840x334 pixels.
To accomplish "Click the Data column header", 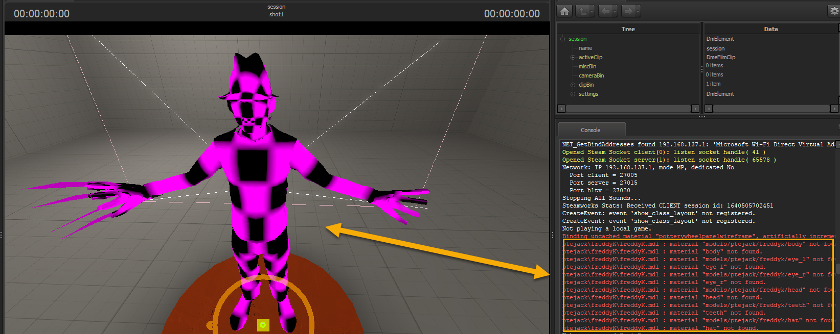I will (771, 29).
